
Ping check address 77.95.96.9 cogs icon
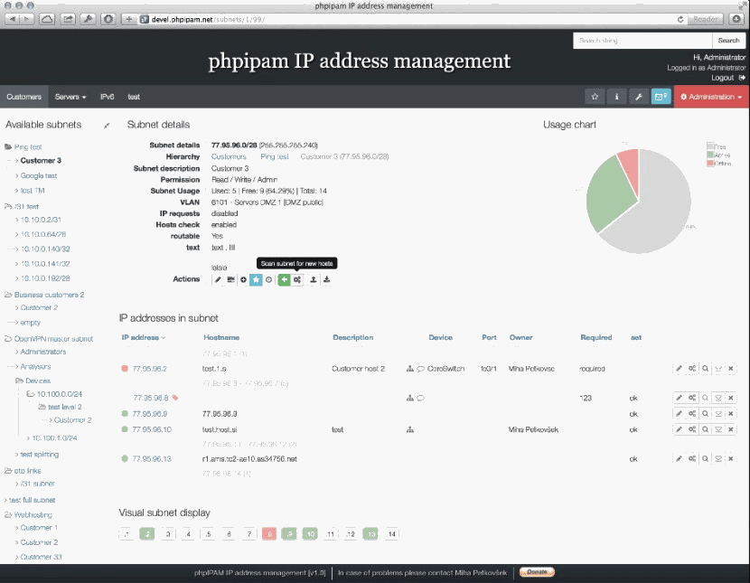pyautogui.click(x=692, y=414)
